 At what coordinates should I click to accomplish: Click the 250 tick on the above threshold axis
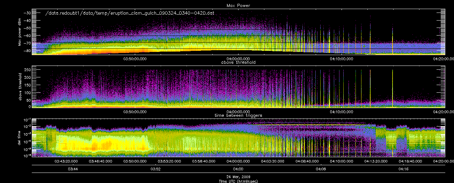[28, 70]
